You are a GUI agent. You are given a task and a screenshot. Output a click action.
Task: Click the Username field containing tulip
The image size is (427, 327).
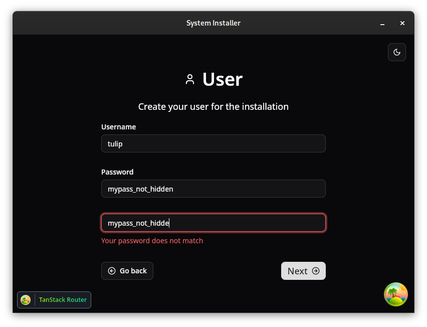(213, 143)
